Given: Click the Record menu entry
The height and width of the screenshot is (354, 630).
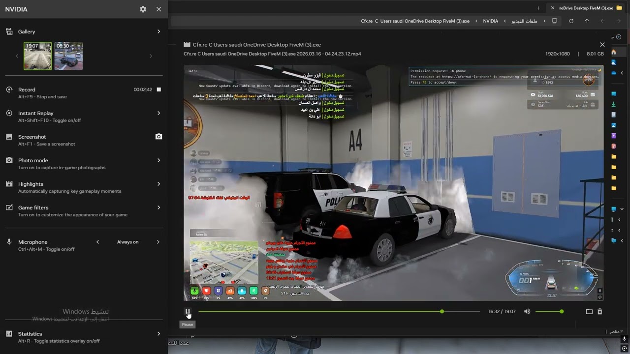Looking at the screenshot, I should click(x=84, y=92).
